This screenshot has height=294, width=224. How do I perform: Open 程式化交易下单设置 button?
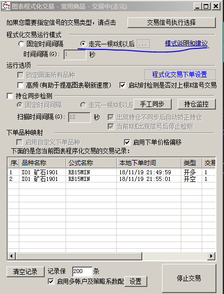180,74
